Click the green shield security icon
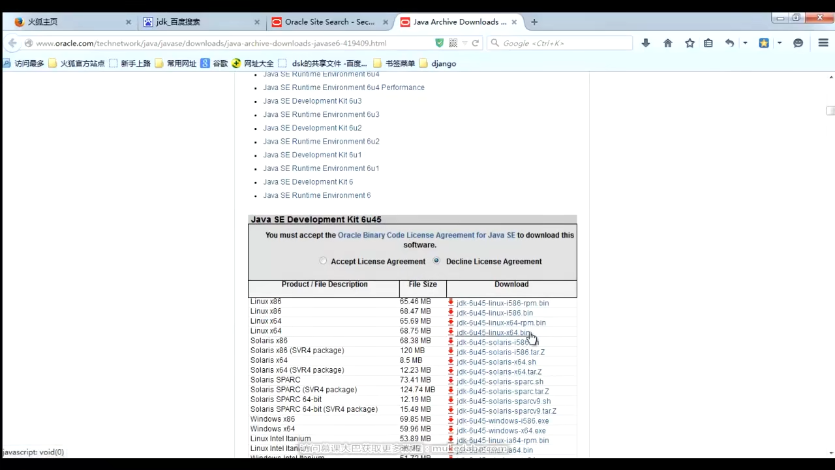The image size is (835, 470). pos(440,43)
